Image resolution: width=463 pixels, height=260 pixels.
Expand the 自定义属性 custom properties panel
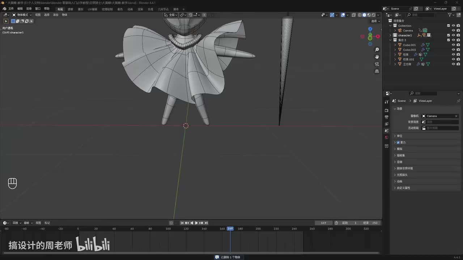(403, 188)
